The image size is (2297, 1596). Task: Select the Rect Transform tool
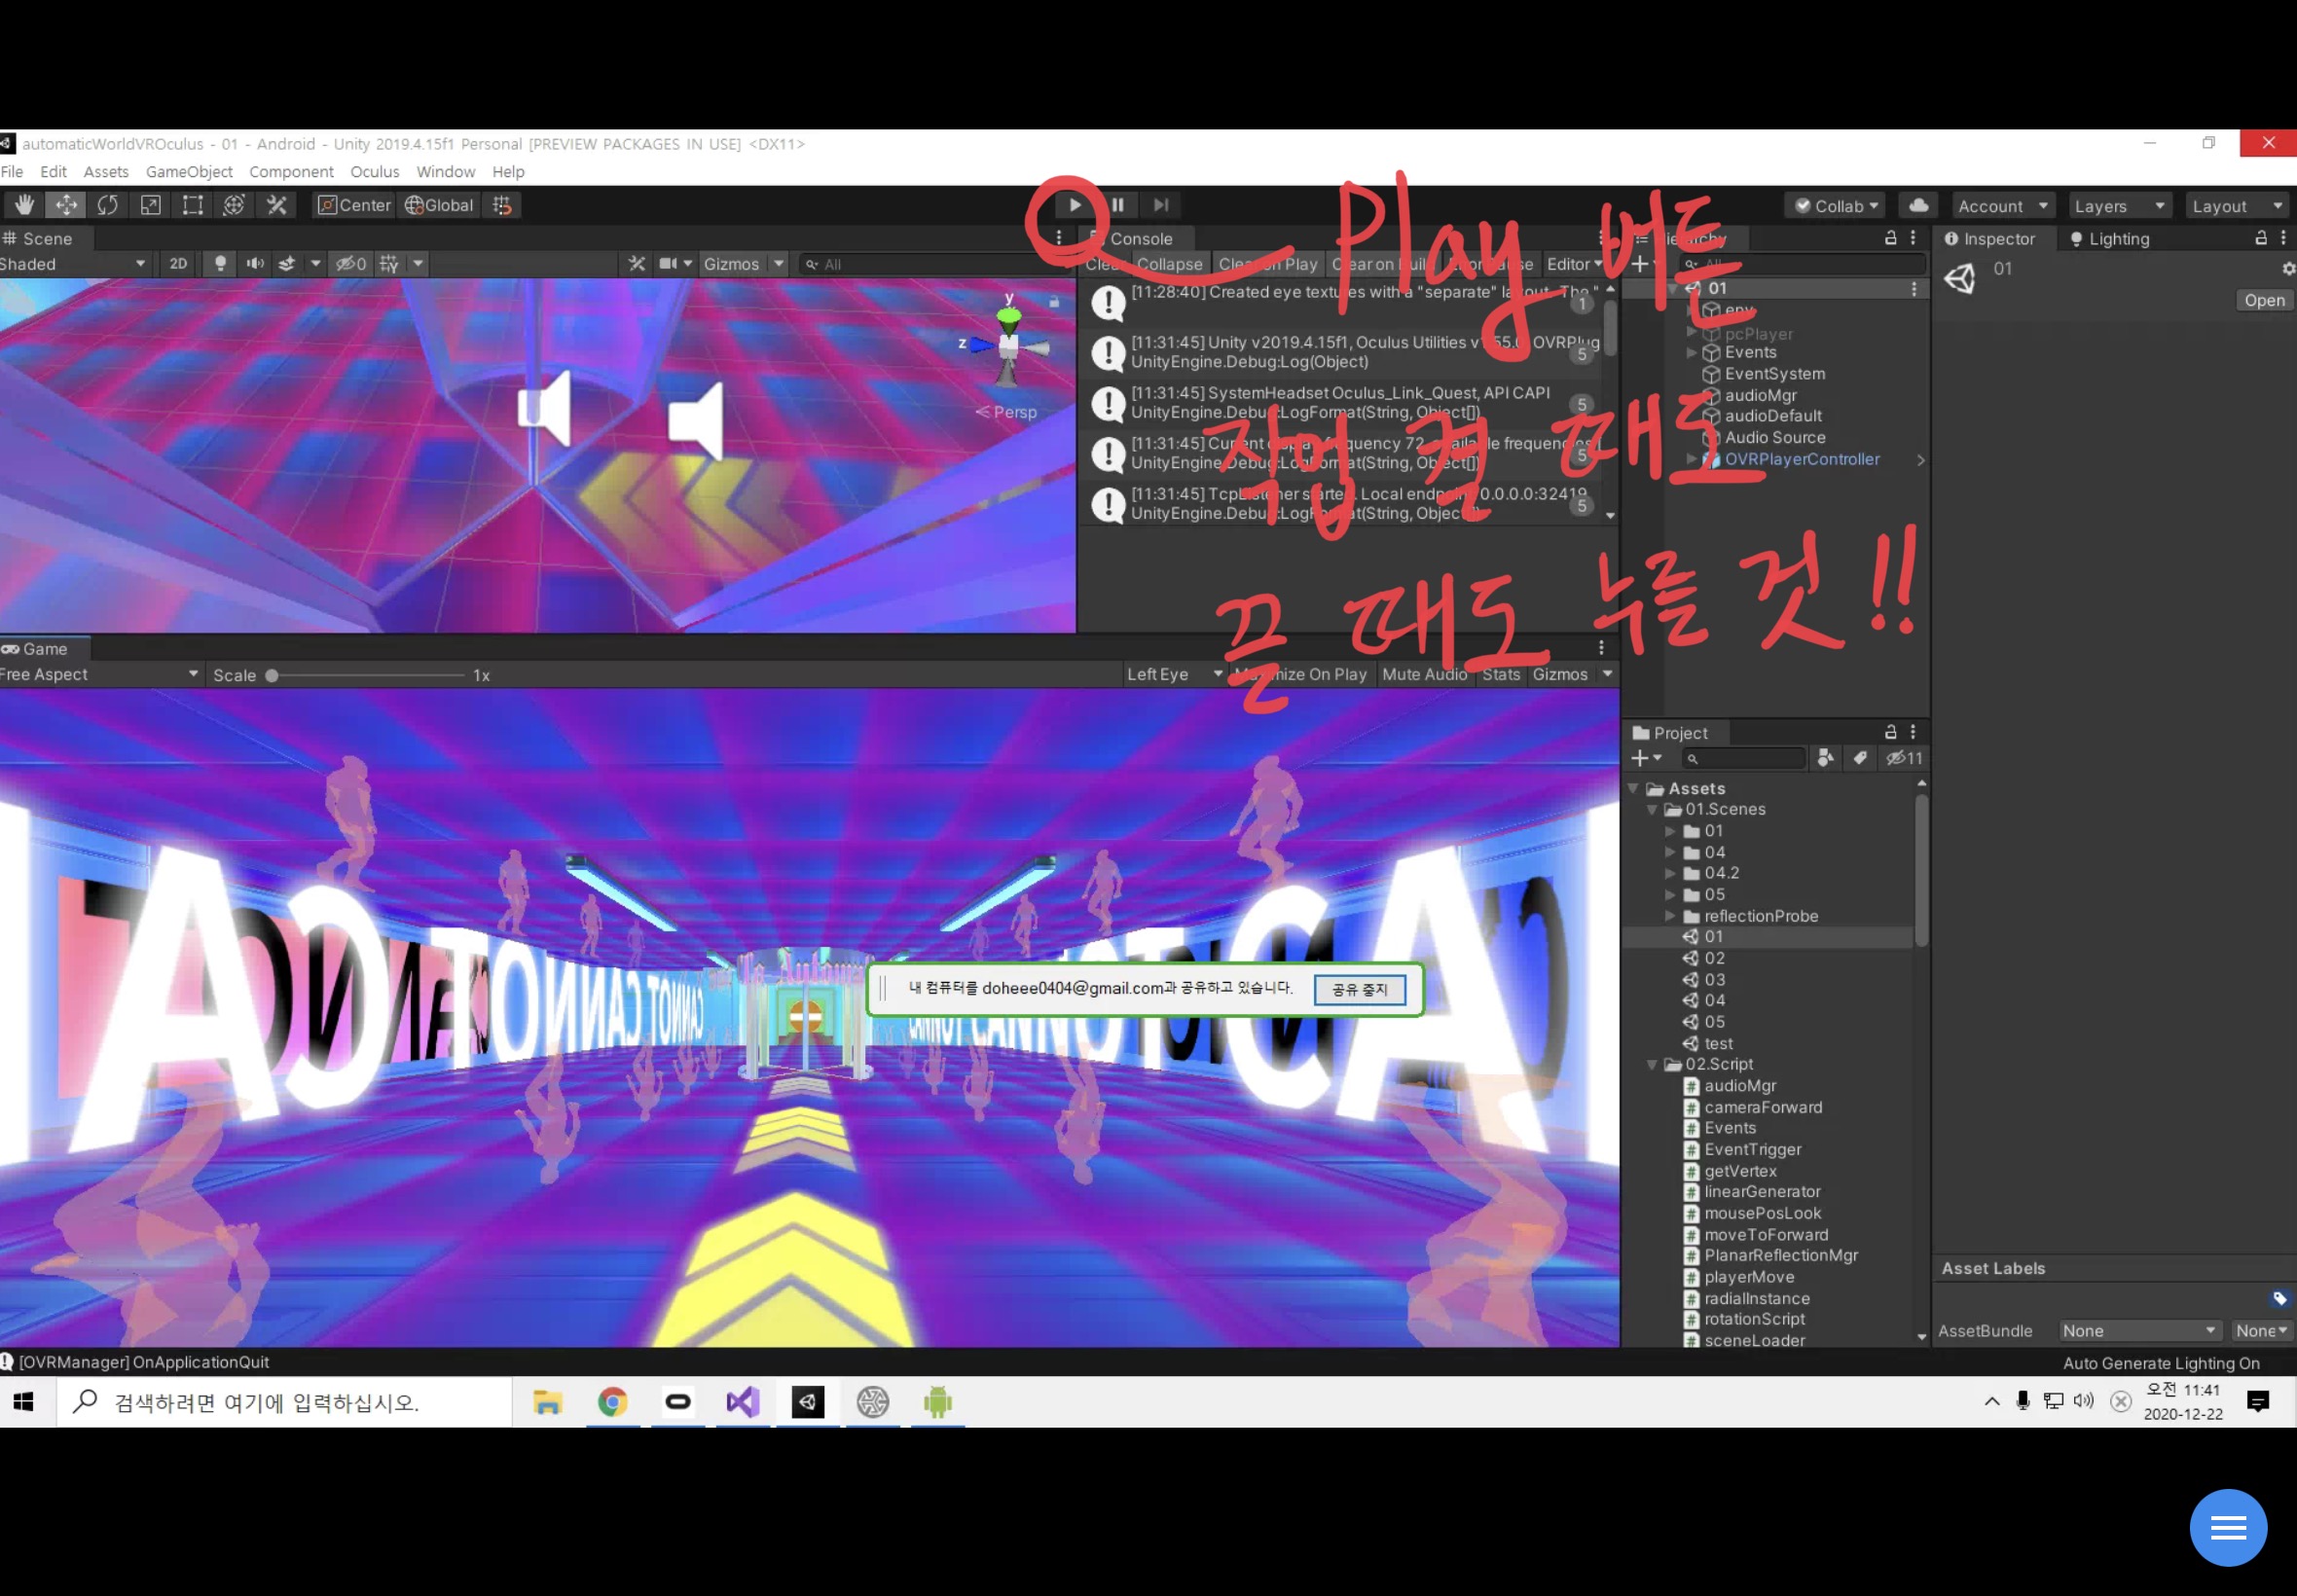click(x=192, y=205)
